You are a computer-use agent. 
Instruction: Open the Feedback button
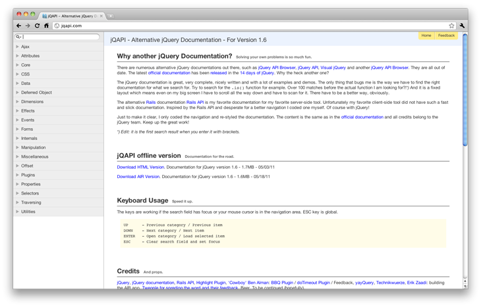pyautogui.click(x=446, y=35)
